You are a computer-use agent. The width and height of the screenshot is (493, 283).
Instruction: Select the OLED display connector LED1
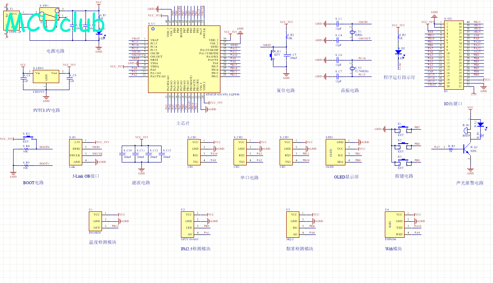coord(336,152)
